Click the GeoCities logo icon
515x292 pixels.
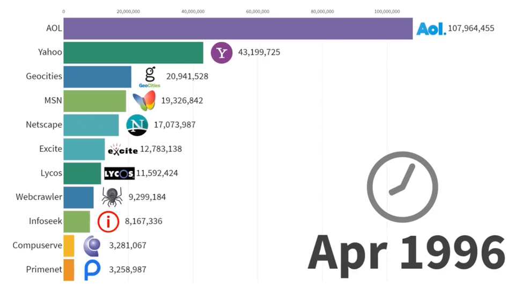click(x=150, y=77)
